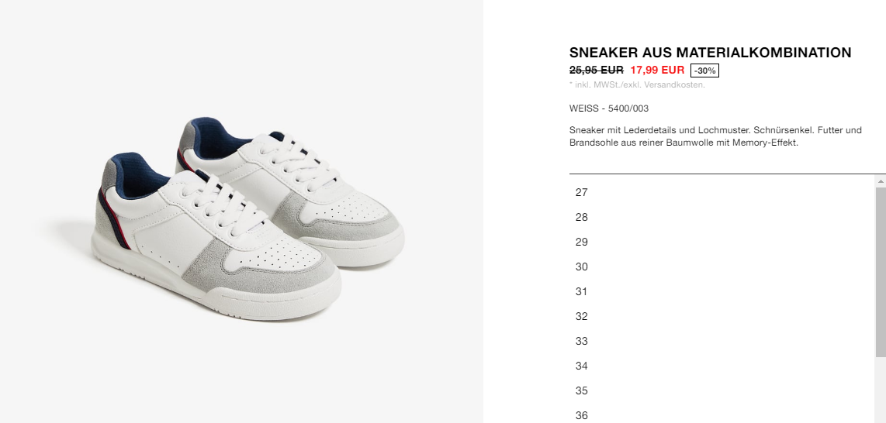Click the inkl. MWSt./exkl. Versandkosten note
The width and height of the screenshot is (886, 423).
click(638, 85)
